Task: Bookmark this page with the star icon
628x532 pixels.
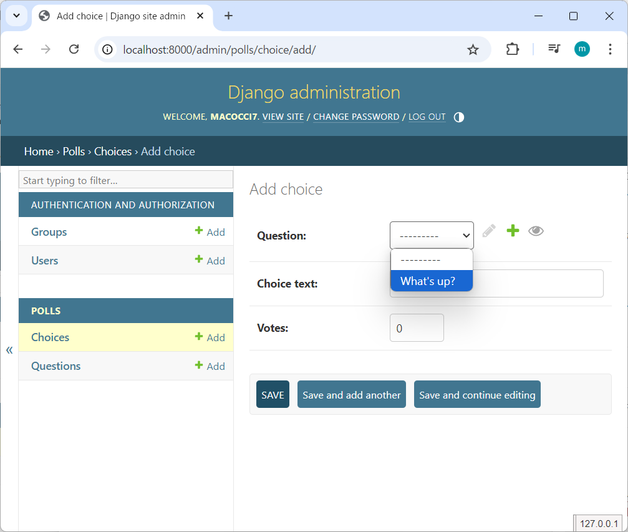Action: coord(473,49)
